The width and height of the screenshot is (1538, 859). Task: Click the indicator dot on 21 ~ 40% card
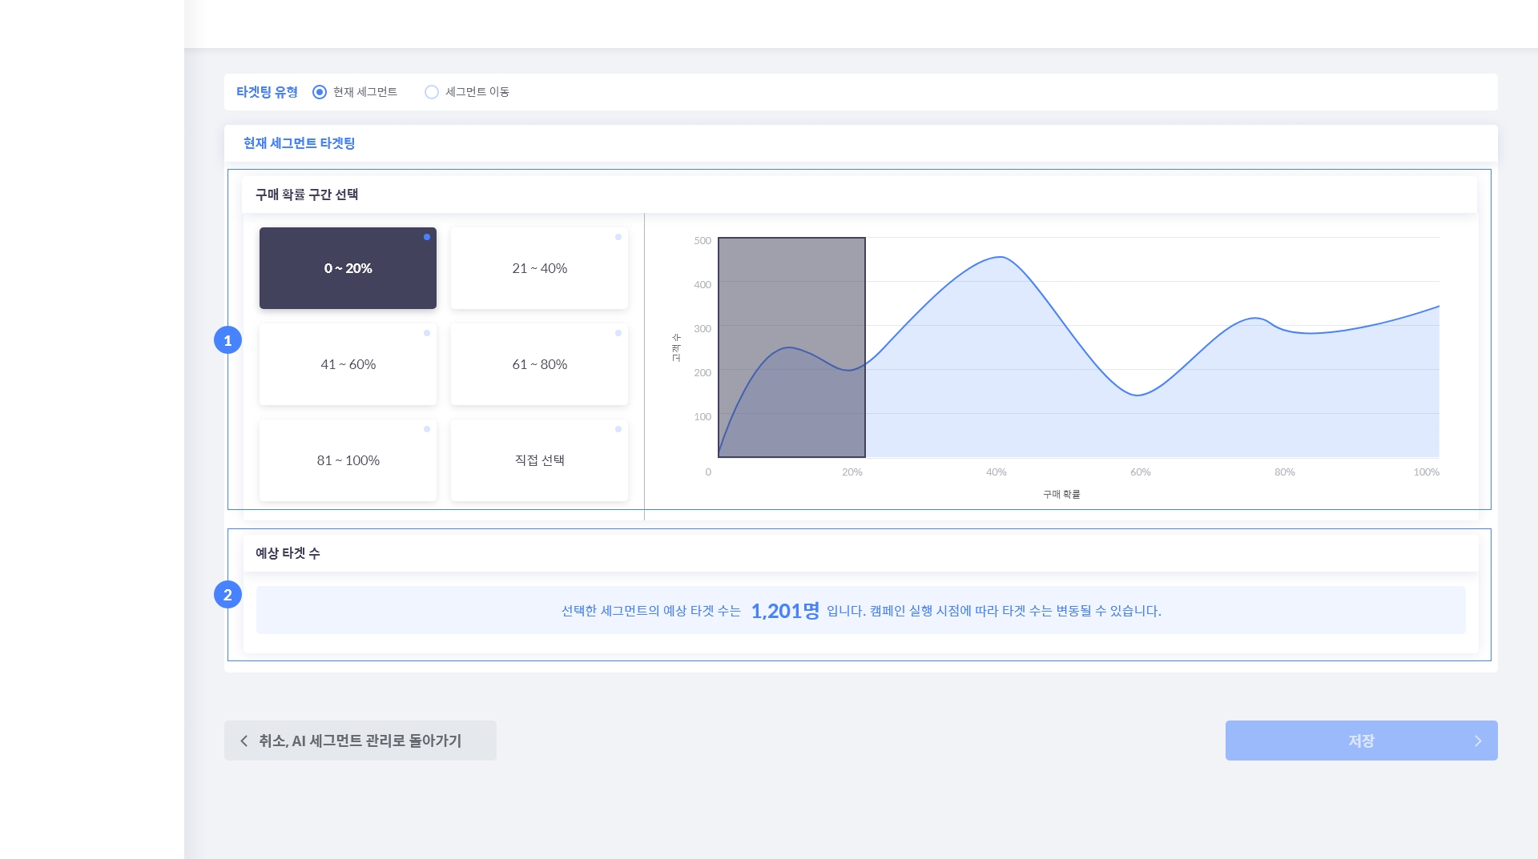618,237
